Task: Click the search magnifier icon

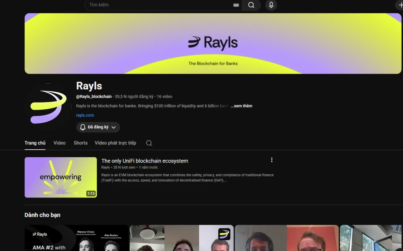Action: [x=251, y=5]
